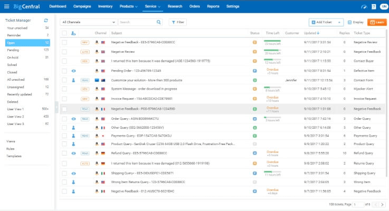Image resolution: width=389 pixels, height=211 pixels.
Task: Expand the Products menu
Action: tap(128, 6)
